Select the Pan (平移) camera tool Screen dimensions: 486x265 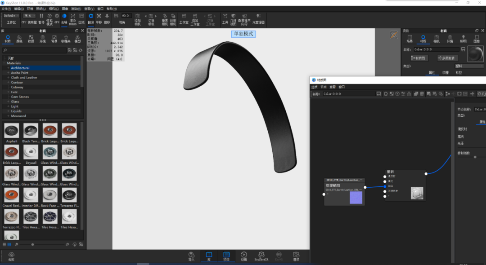(99, 18)
